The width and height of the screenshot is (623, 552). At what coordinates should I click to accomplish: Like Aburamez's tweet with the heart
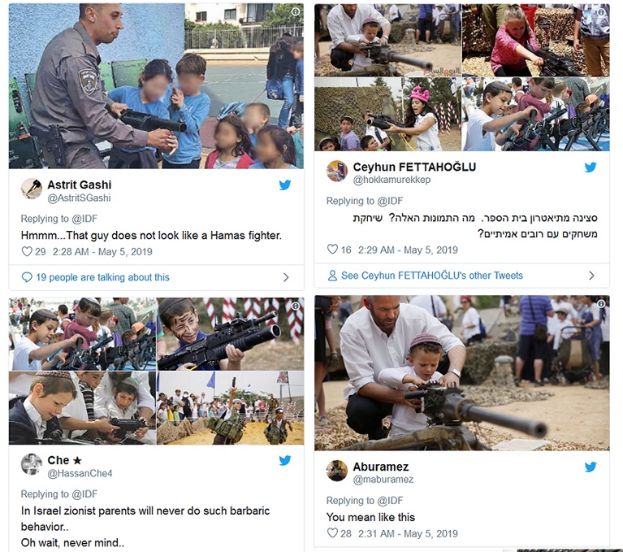(x=332, y=533)
